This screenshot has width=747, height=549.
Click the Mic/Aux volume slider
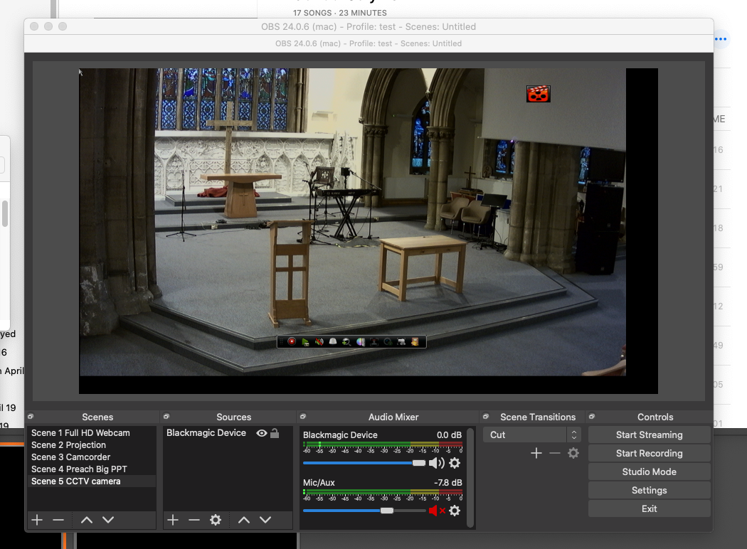click(386, 511)
